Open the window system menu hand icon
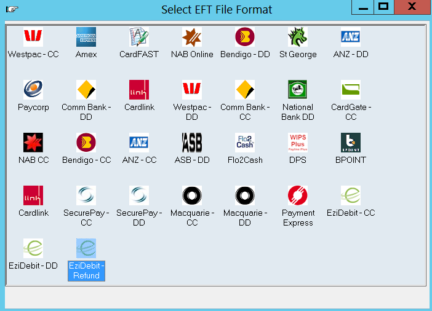 (12, 9)
